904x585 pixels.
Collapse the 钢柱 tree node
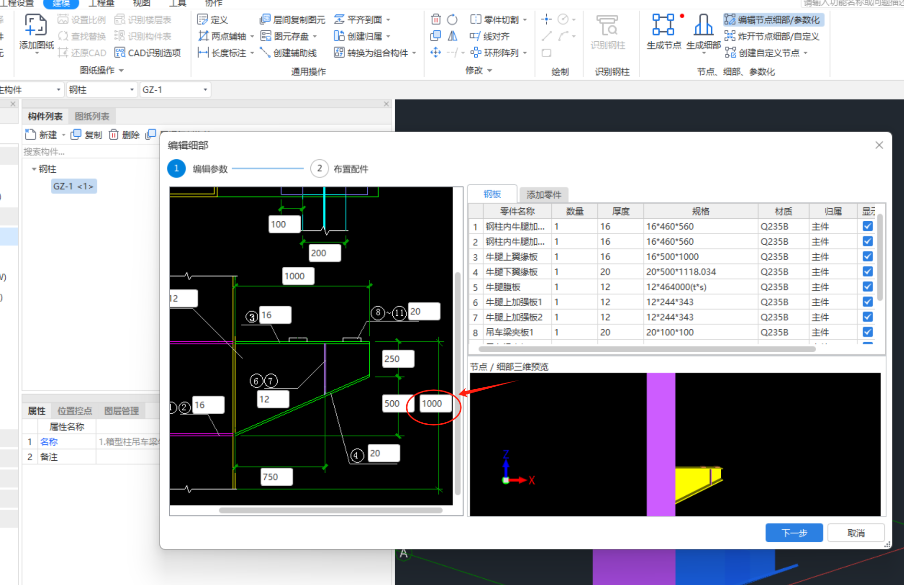click(34, 169)
